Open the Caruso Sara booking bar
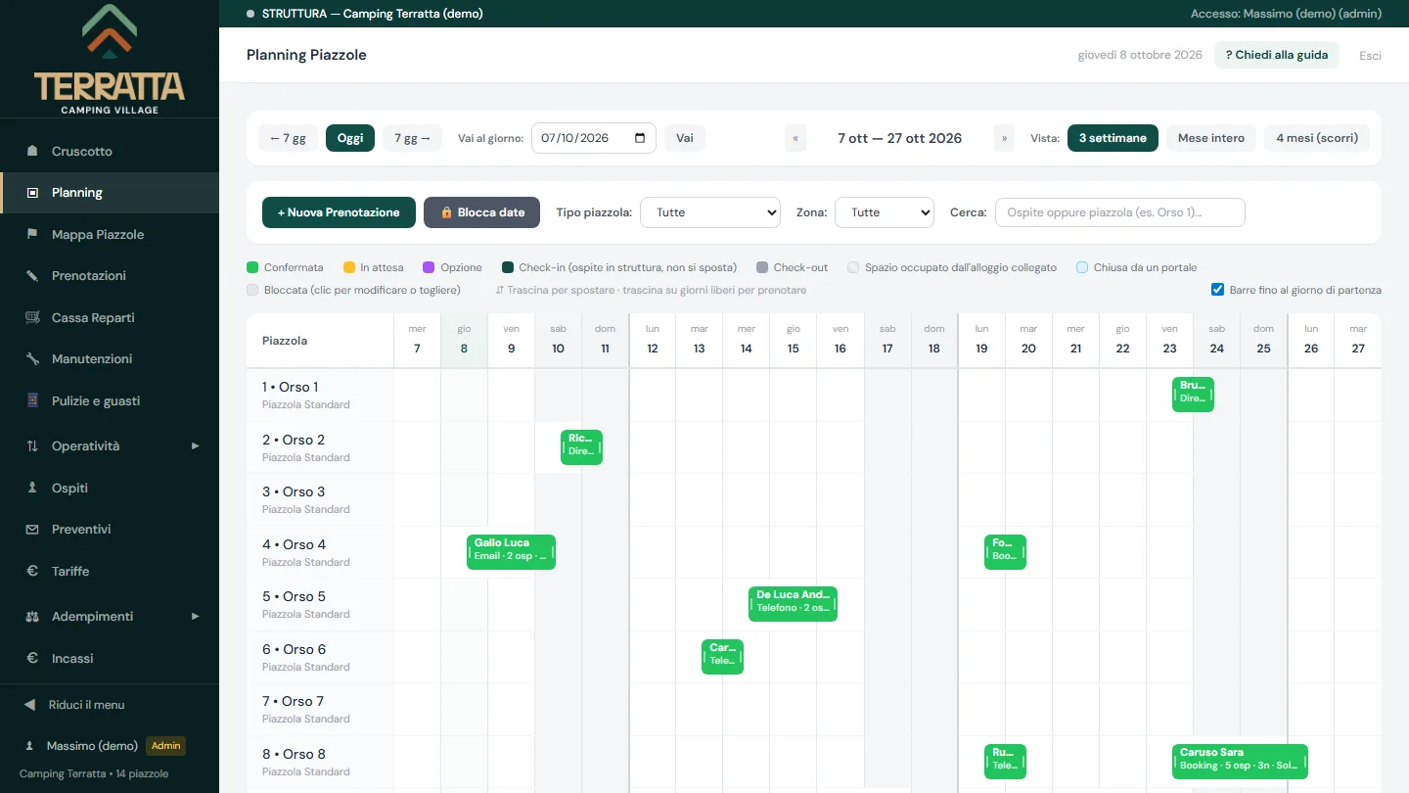The height and width of the screenshot is (793, 1409). click(x=1240, y=762)
